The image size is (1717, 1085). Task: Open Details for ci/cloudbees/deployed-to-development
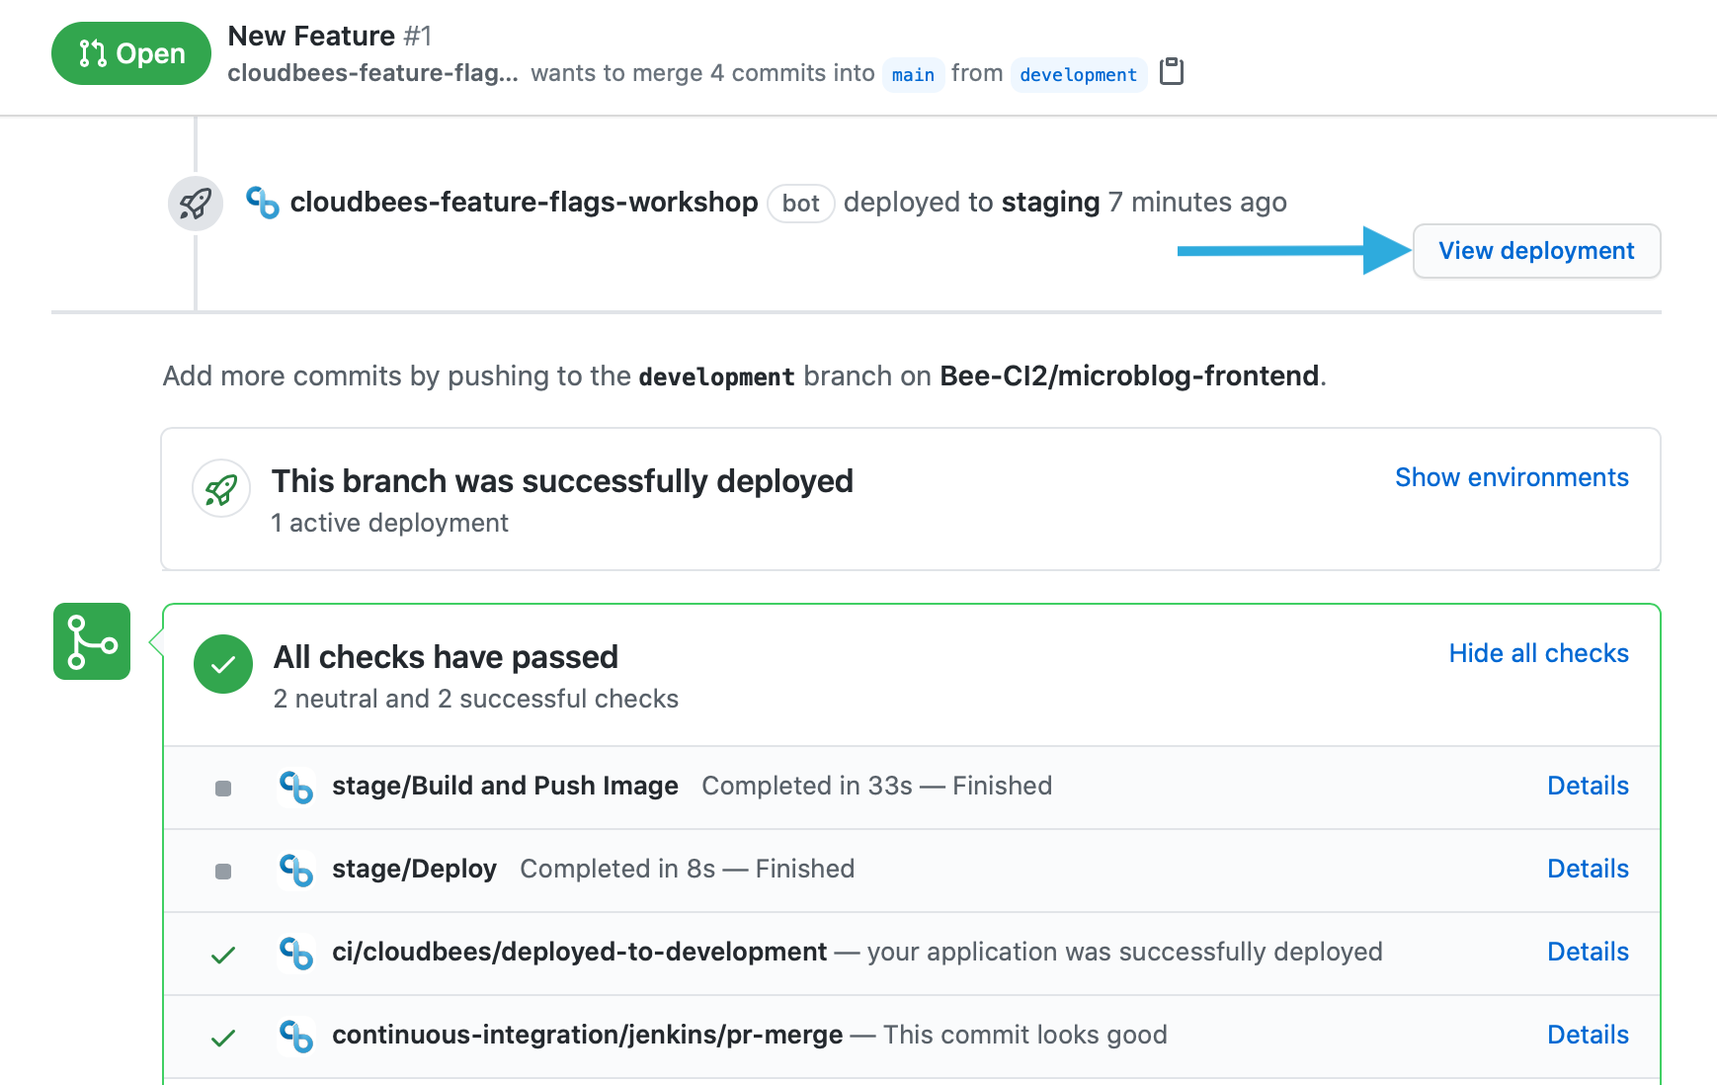coord(1588,952)
